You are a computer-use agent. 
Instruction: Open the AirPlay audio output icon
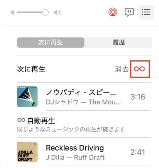113,12
